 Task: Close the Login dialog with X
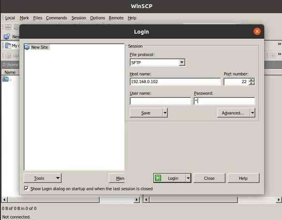pos(257,31)
